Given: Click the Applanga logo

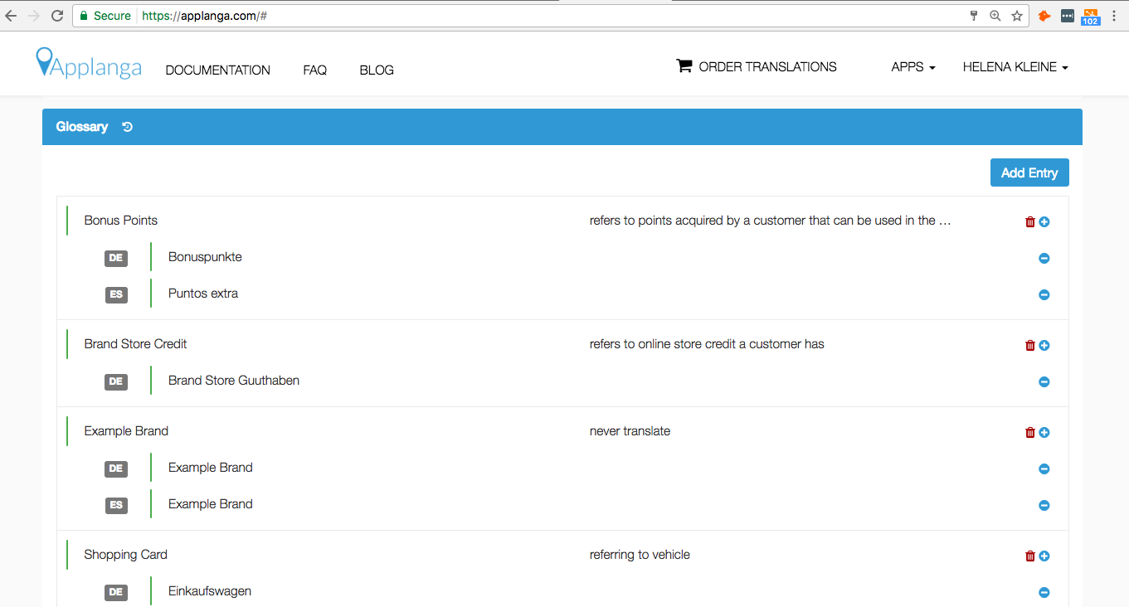Looking at the screenshot, I should (89, 65).
